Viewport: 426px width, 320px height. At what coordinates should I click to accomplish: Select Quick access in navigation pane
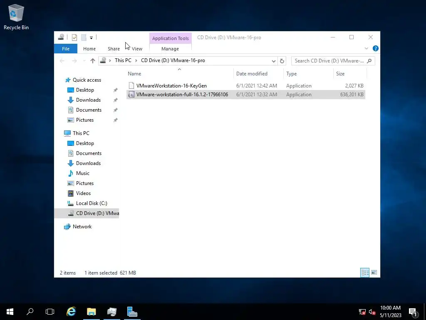pos(87,80)
